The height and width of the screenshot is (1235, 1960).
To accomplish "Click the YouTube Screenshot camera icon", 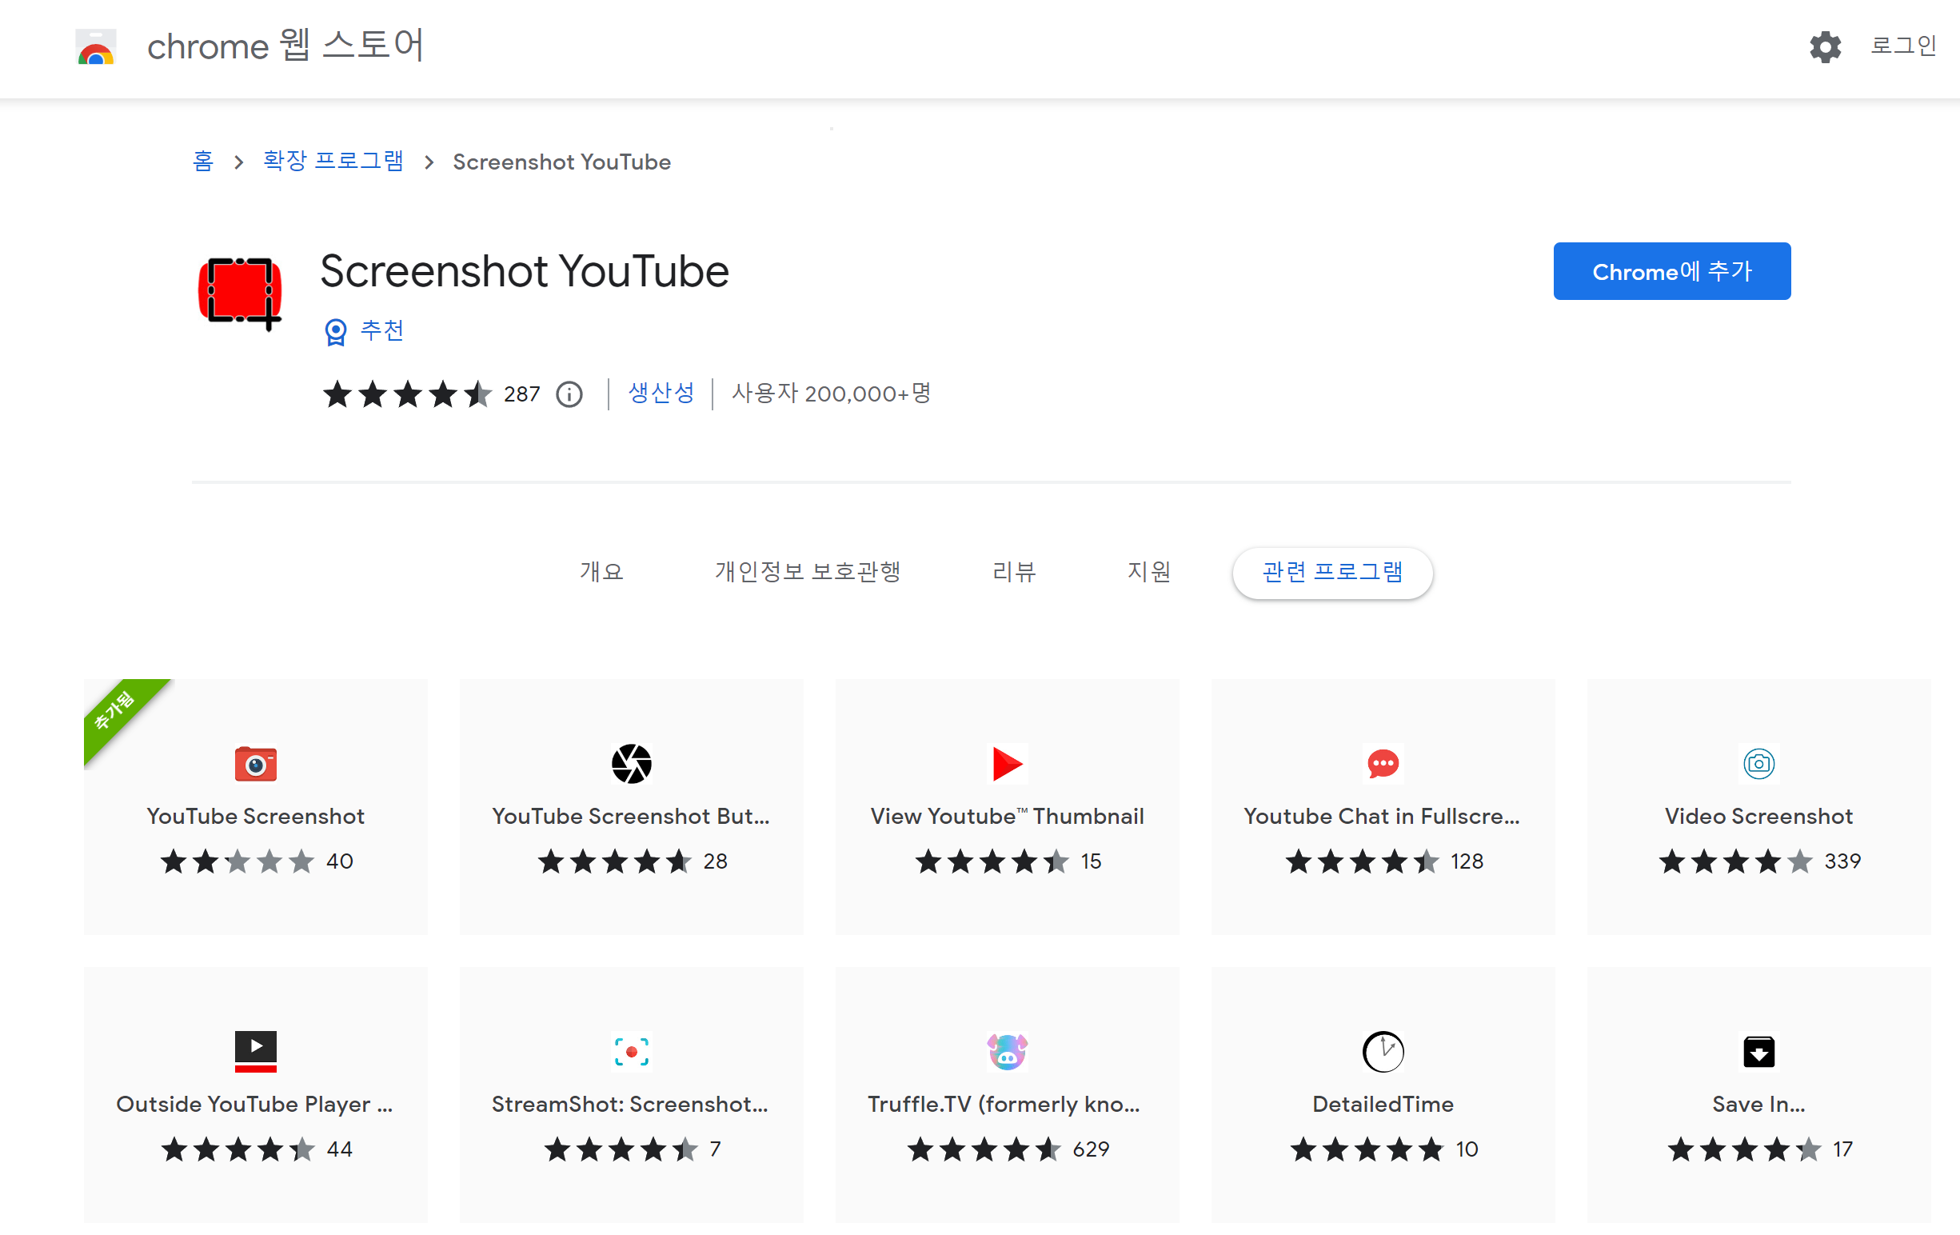I will 256,764.
